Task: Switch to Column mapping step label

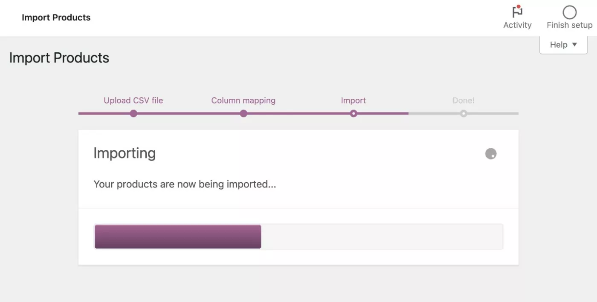Action: (x=243, y=101)
